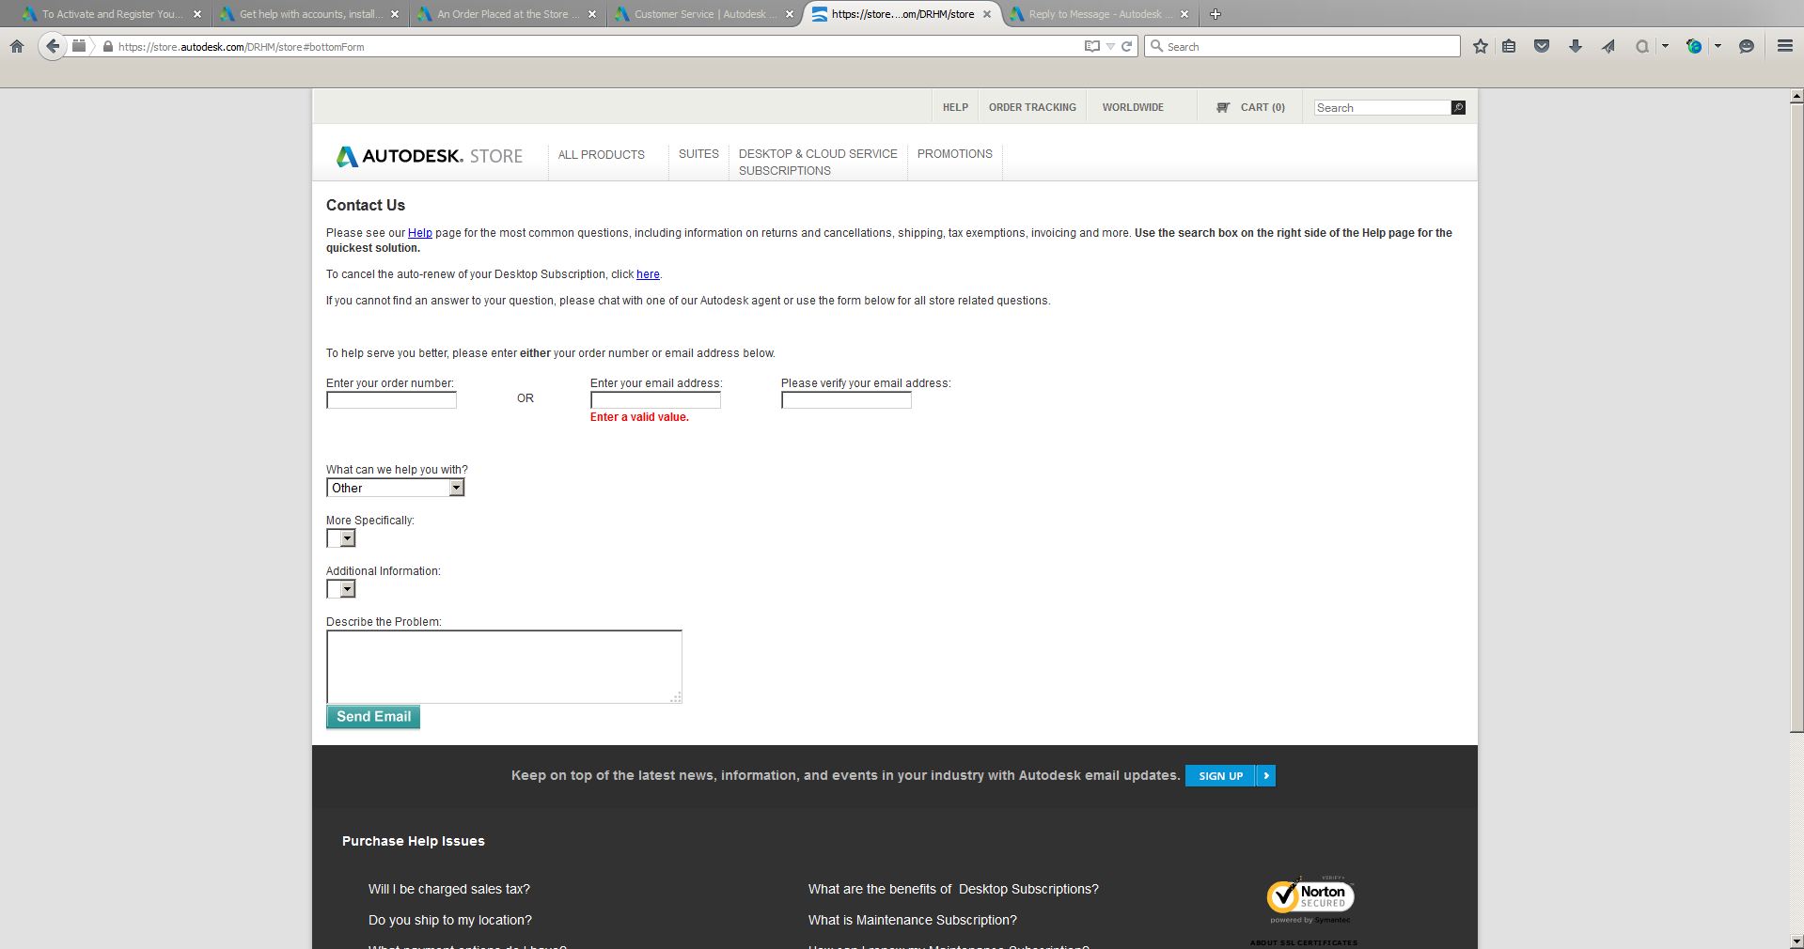Screen dimensions: 1804x949
Task: Open ALL PRODUCTS navigation menu
Action: point(602,154)
